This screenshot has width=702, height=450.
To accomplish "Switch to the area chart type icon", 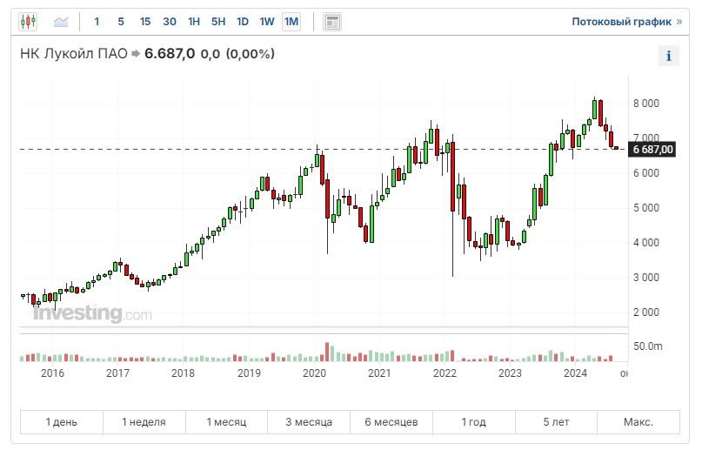I will tap(60, 22).
